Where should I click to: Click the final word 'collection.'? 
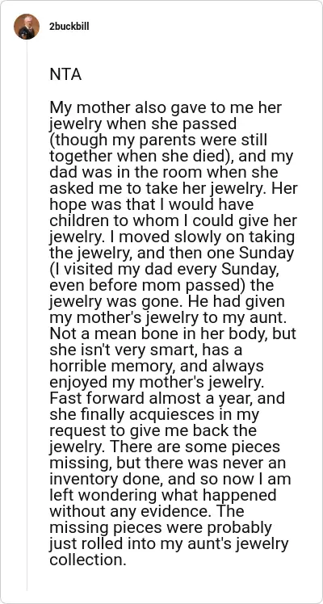[88, 560]
